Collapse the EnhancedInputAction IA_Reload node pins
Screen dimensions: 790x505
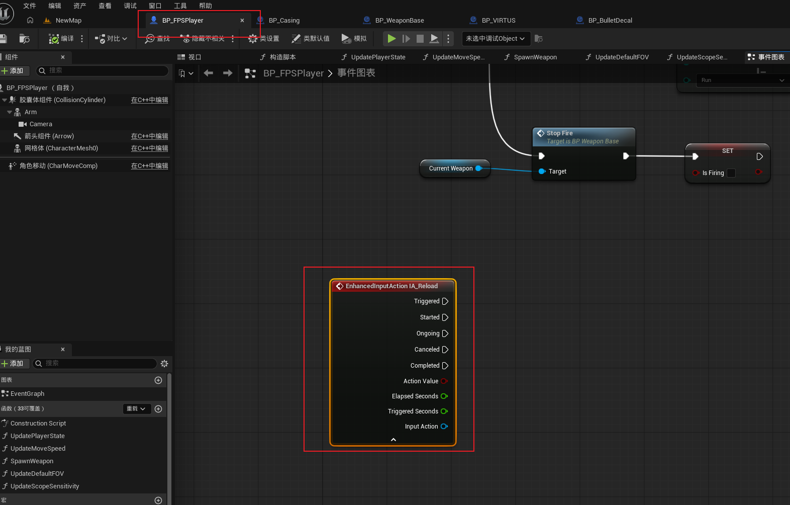(393, 440)
